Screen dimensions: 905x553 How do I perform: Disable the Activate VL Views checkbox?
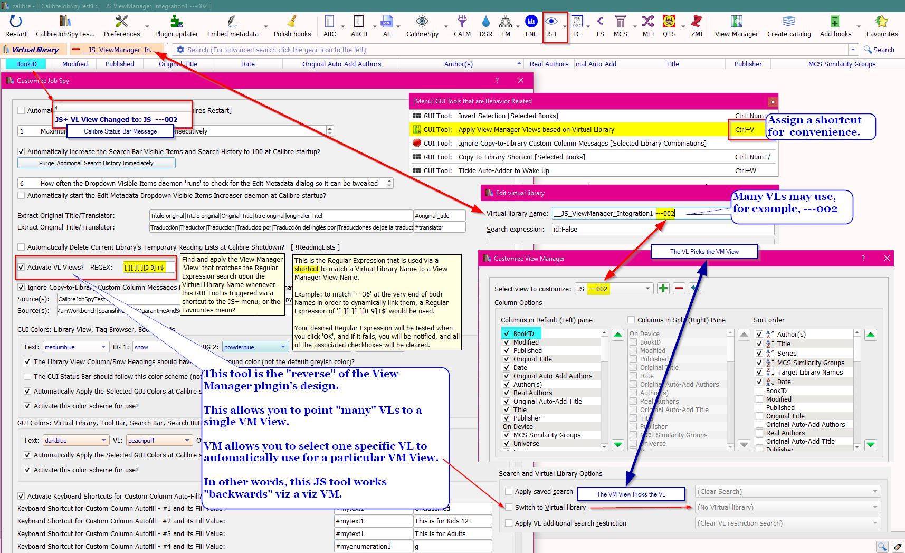pos(21,267)
